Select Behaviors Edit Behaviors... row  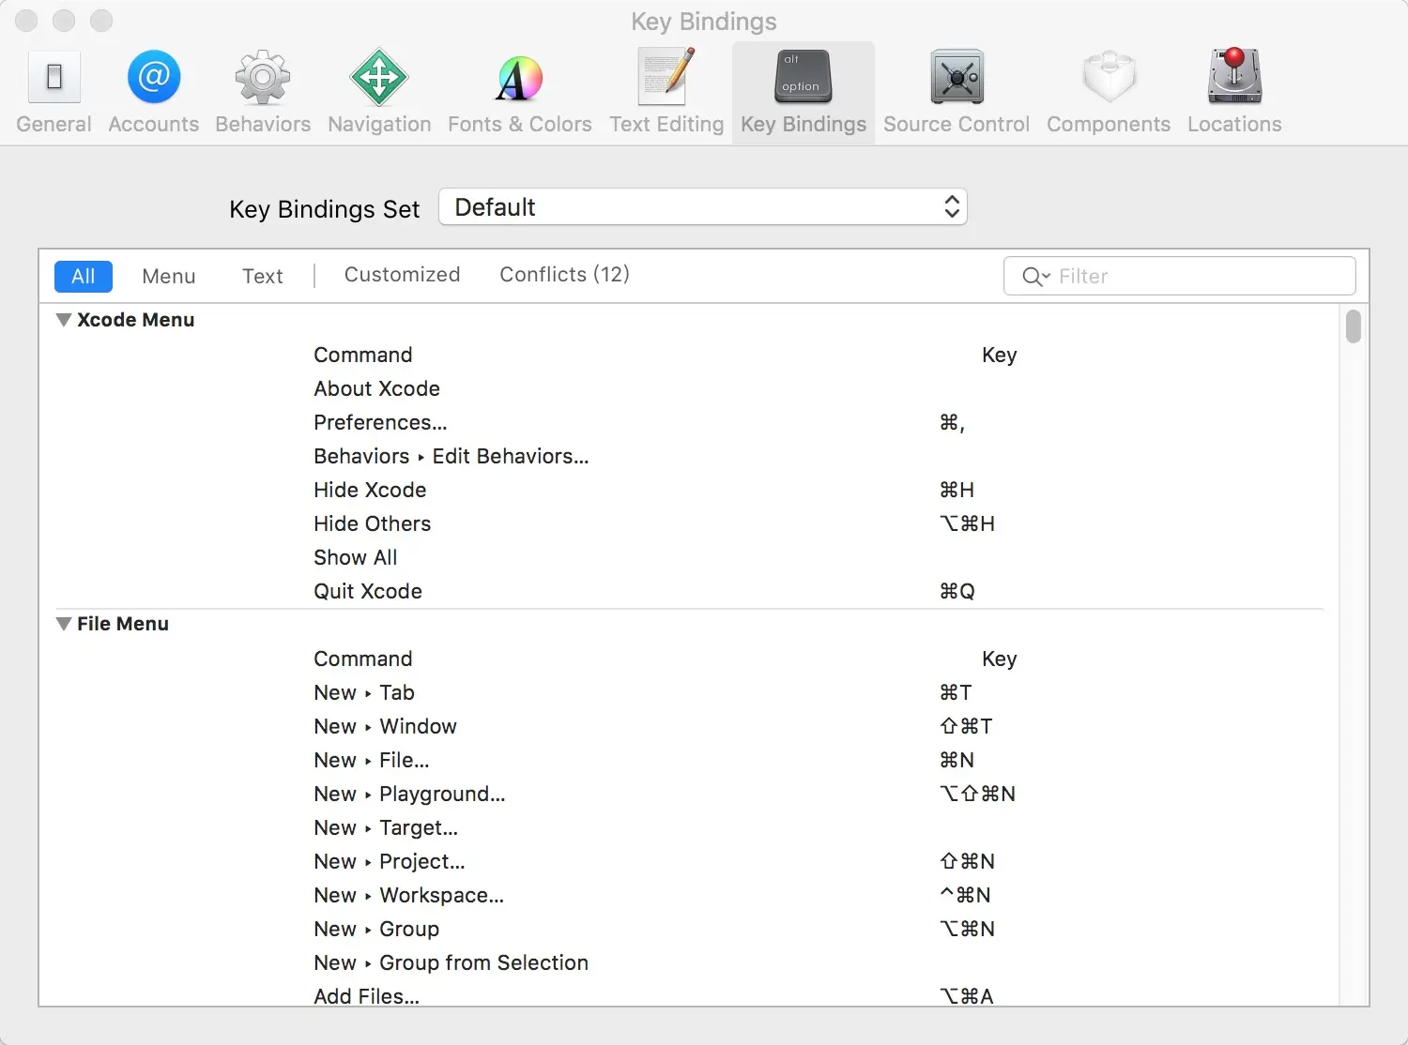pyautogui.click(x=690, y=456)
